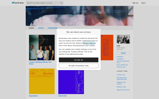
Task: Click the Liss artist name text
Action: pyautogui.click(x=118, y=46)
